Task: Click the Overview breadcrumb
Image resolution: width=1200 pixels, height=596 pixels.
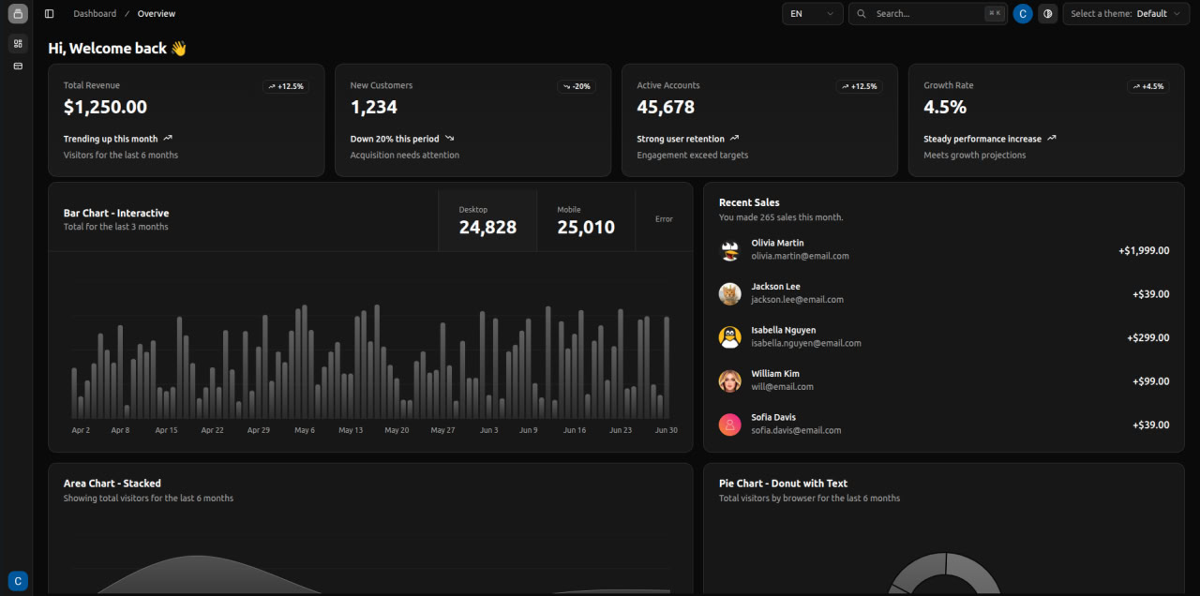Action: pyautogui.click(x=157, y=13)
